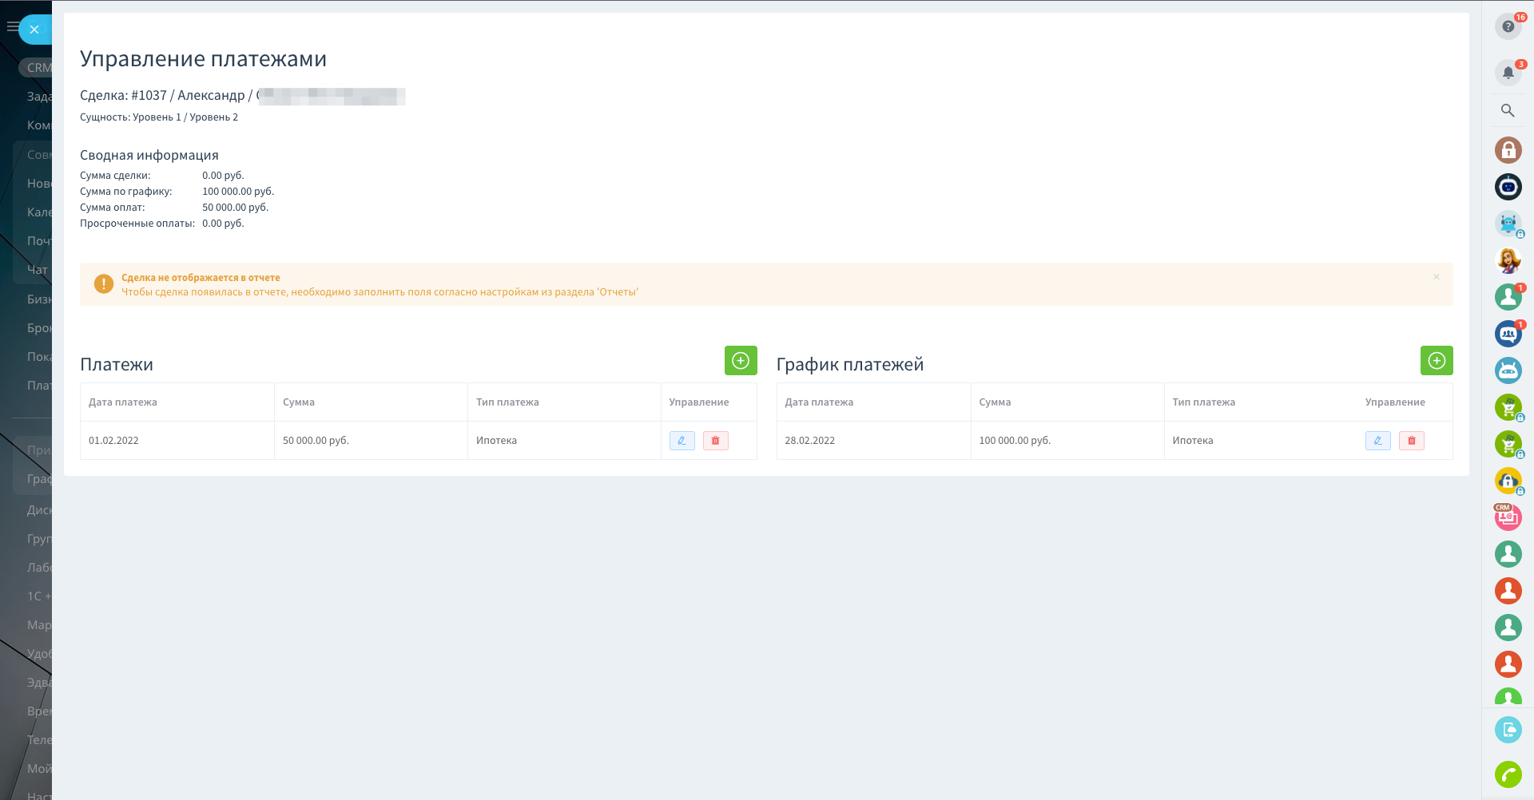The width and height of the screenshot is (1534, 800).
Task: Click the 'График платежей' section heading
Action: (850, 364)
